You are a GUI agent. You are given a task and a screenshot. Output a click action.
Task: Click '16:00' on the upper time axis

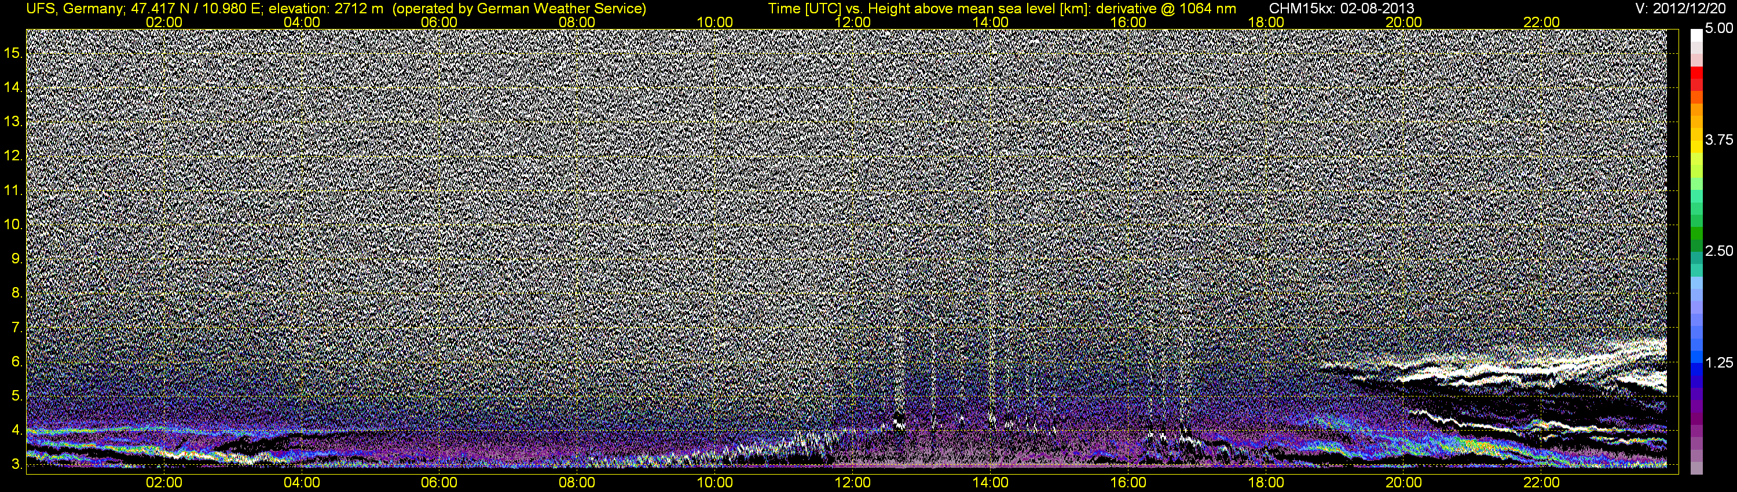1128,22
